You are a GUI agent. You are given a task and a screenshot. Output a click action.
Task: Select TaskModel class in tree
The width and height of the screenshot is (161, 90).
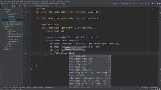[x=12, y=21]
